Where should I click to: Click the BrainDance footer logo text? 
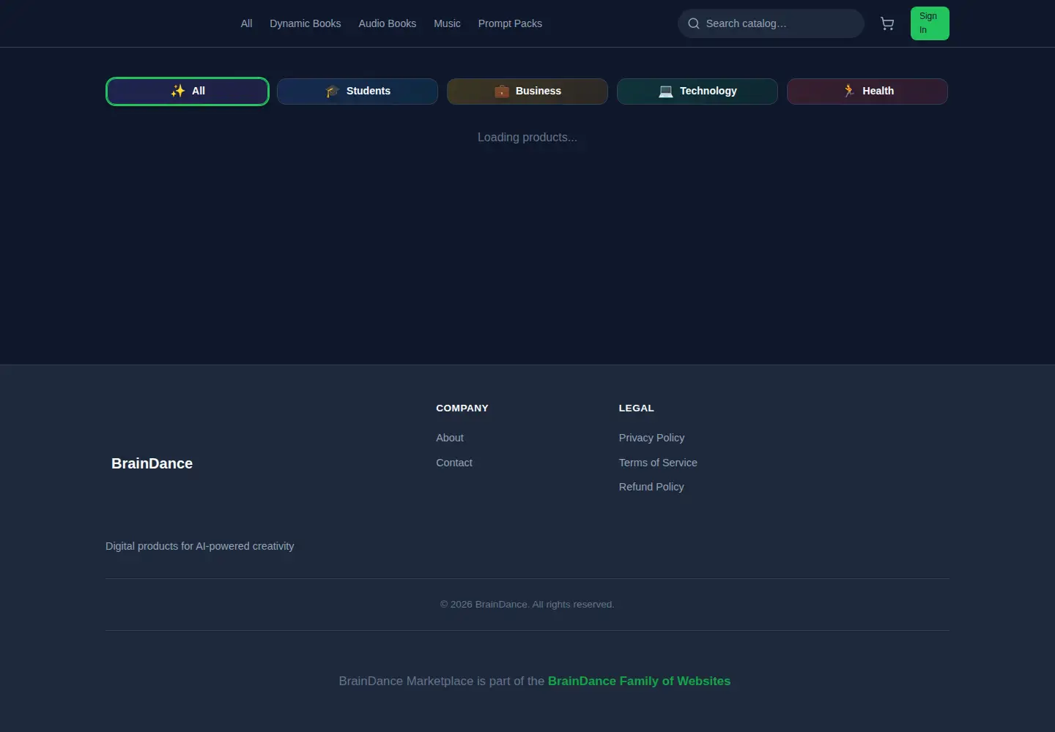152,463
